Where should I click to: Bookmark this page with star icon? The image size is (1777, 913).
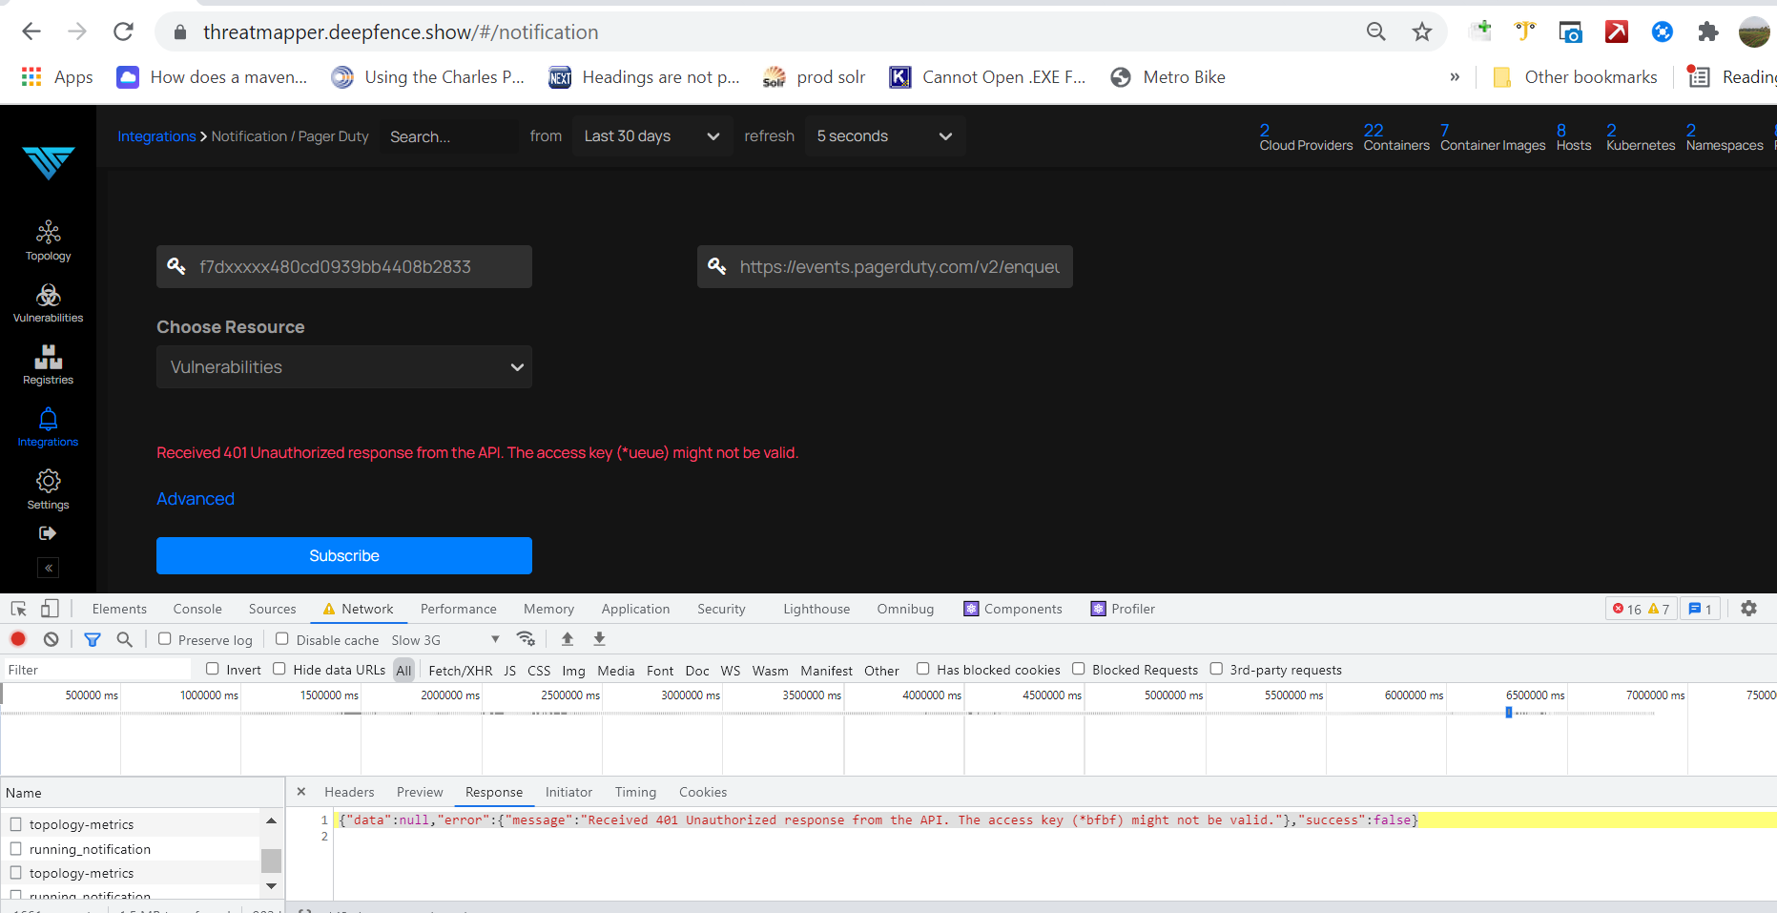(1422, 31)
